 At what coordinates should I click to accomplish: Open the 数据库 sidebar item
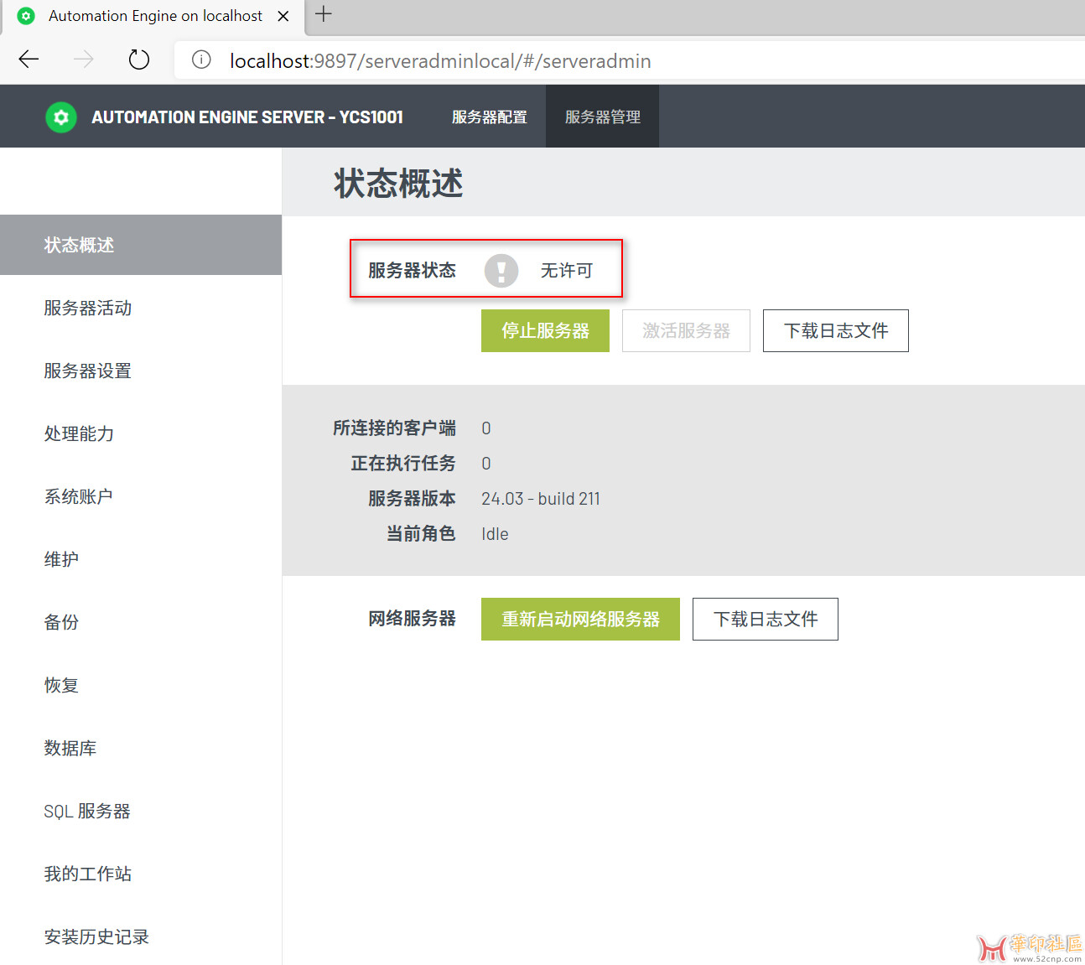coord(70,749)
